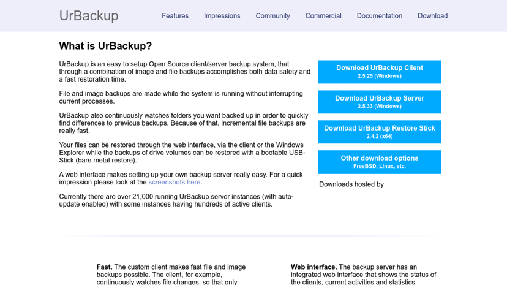Click the paragraph starting 'File and image backups'
This screenshot has height=285, width=507.
181,97
